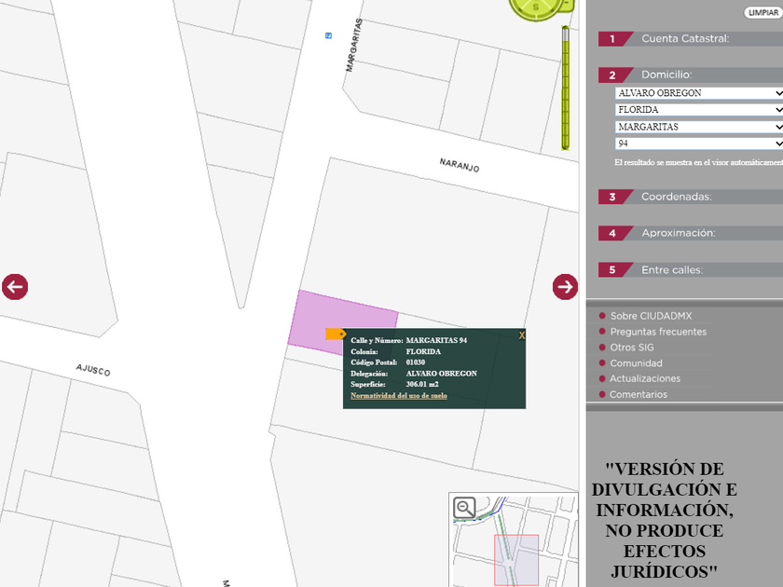Open the MARGARITAS street dropdown
This screenshot has width=783, height=587.
click(699, 127)
